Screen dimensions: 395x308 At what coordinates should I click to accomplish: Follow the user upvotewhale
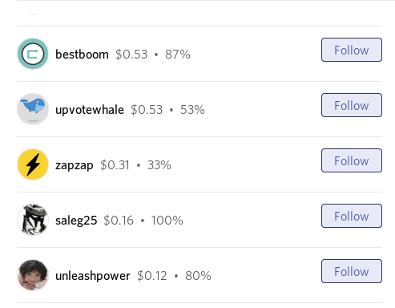(x=352, y=105)
